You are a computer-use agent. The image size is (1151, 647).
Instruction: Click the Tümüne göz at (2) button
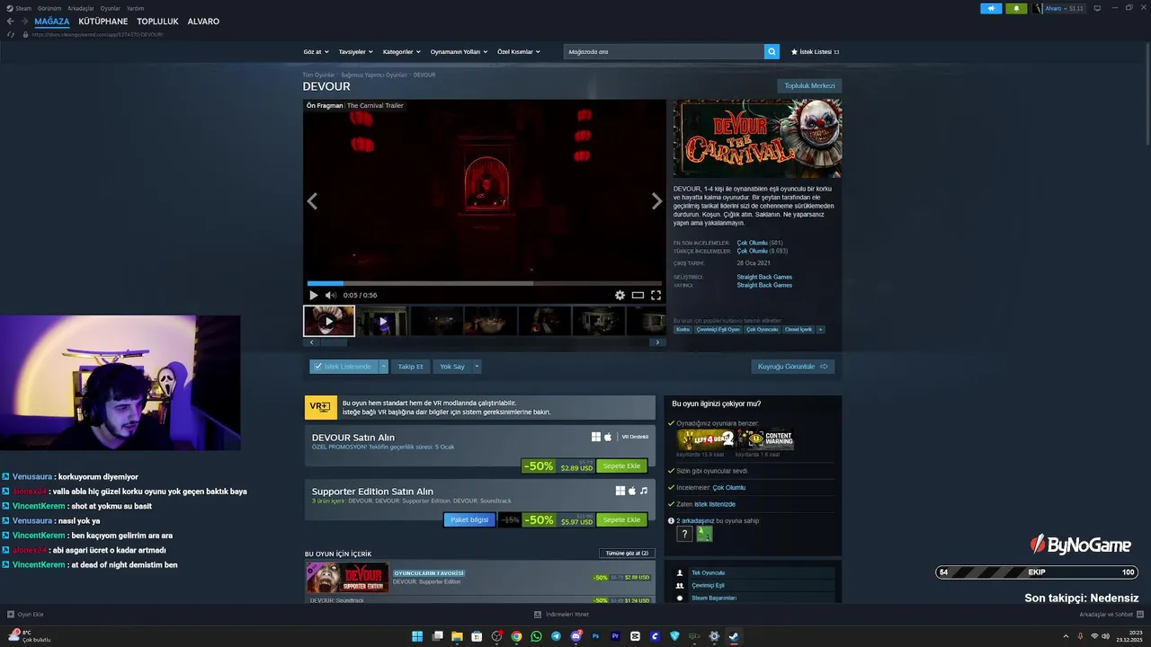pyautogui.click(x=627, y=554)
